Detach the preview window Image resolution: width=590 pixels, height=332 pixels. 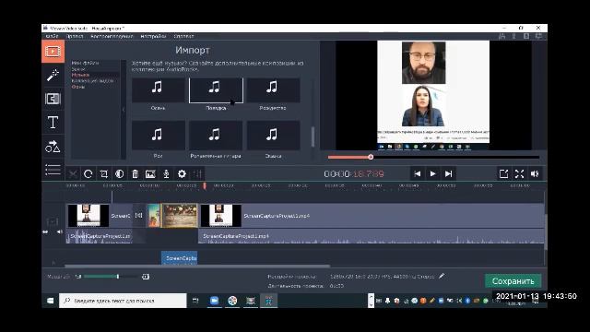tap(504, 174)
